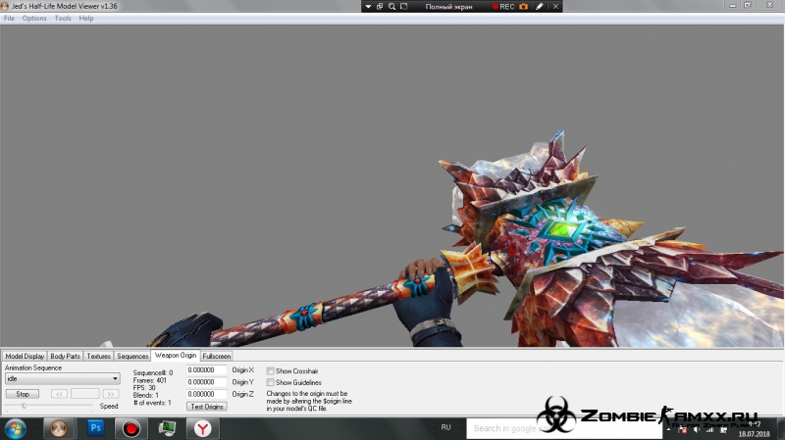Click the Origin Z value field
This screenshot has width=785, height=440.
tap(206, 394)
